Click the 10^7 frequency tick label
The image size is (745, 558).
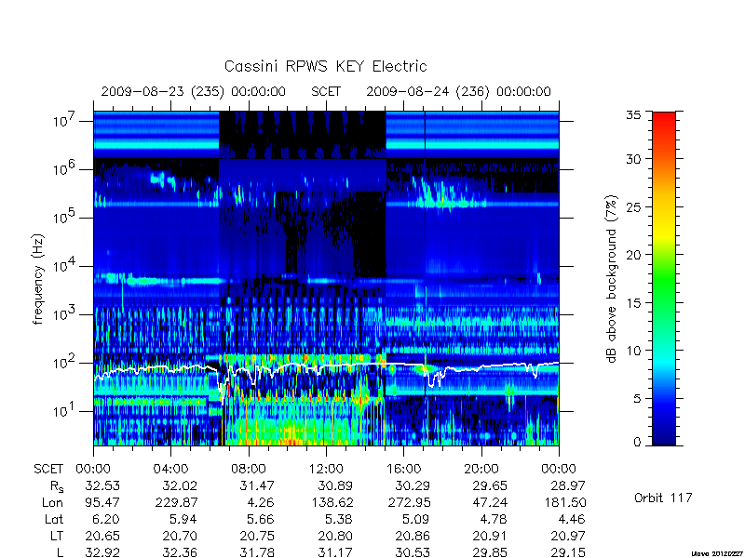tap(65, 120)
